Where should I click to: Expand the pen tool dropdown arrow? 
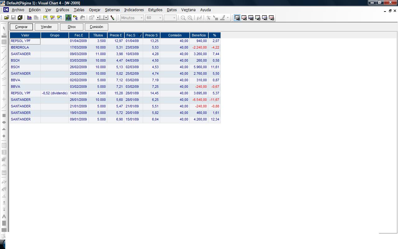tap(228, 18)
